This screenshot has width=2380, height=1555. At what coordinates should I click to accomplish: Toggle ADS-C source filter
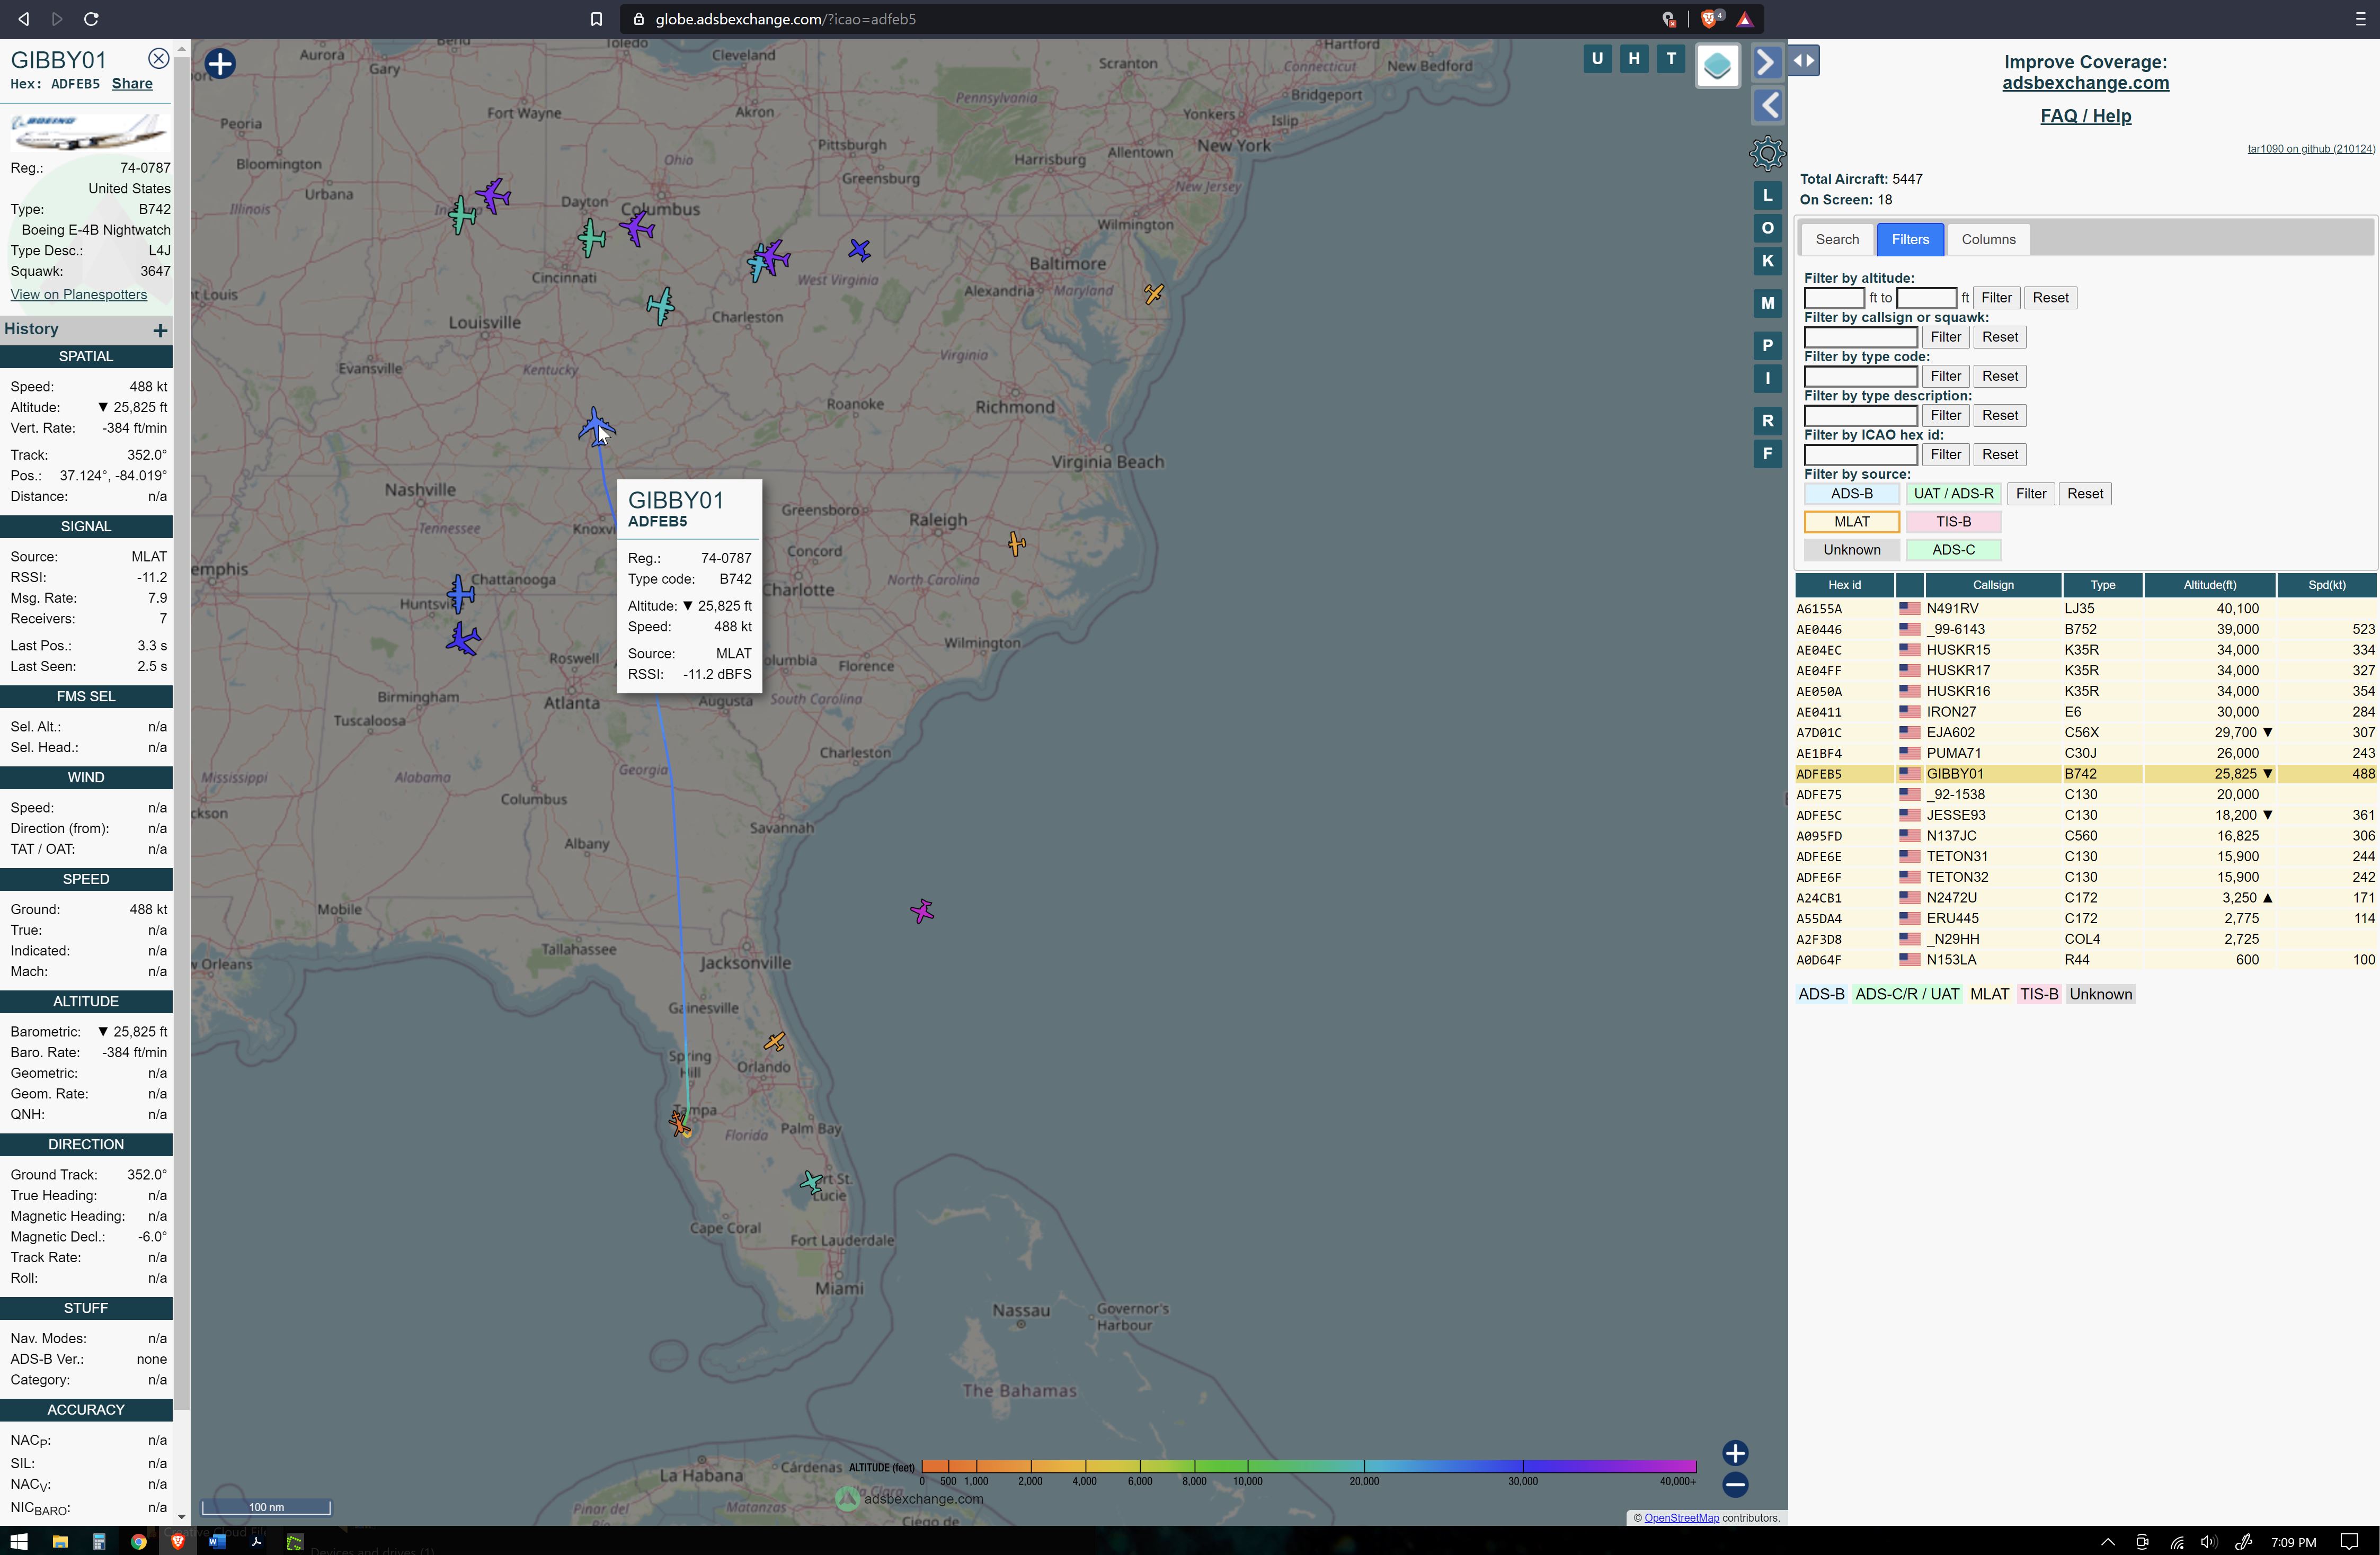[1953, 550]
